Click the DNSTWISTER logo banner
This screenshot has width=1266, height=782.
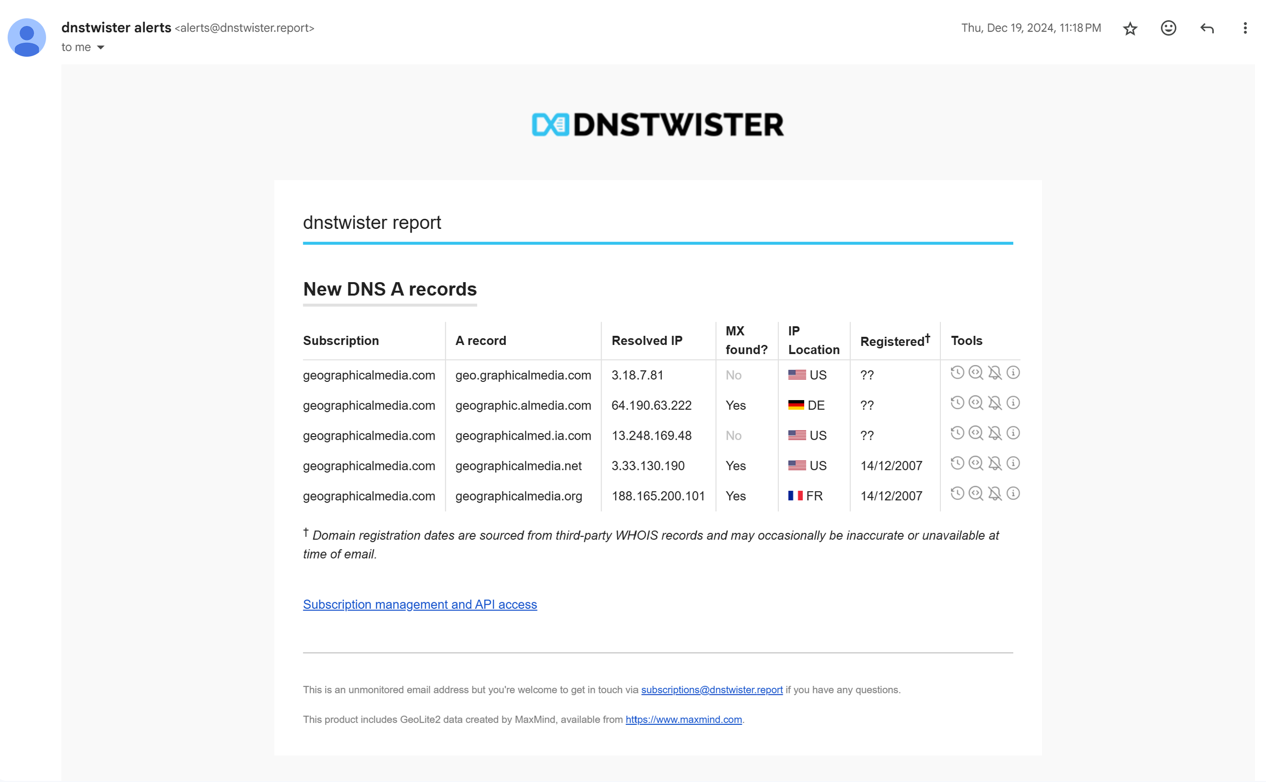657,125
